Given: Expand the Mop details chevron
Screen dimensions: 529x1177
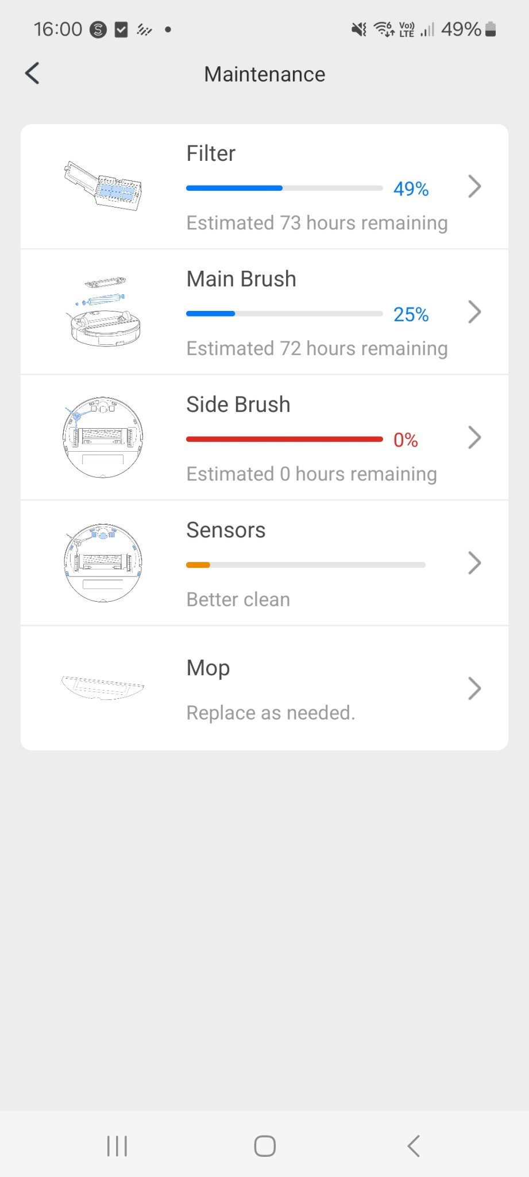Looking at the screenshot, I should coord(474,688).
